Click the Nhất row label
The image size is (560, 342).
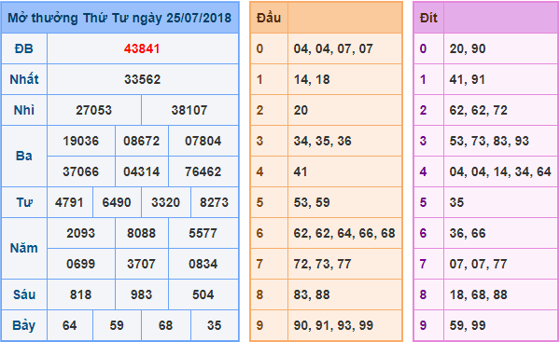[x=24, y=79]
